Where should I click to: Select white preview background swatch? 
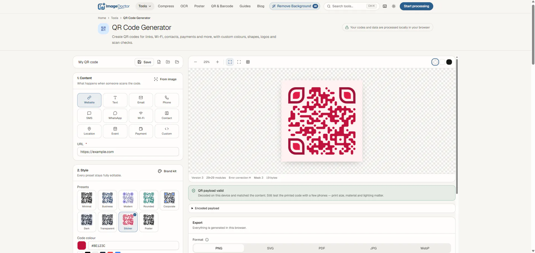(x=442, y=62)
